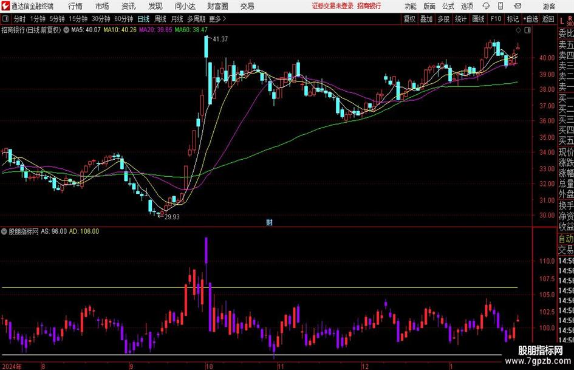Select the 日线 daily period tab
The width and height of the screenshot is (574, 370).
point(143,19)
